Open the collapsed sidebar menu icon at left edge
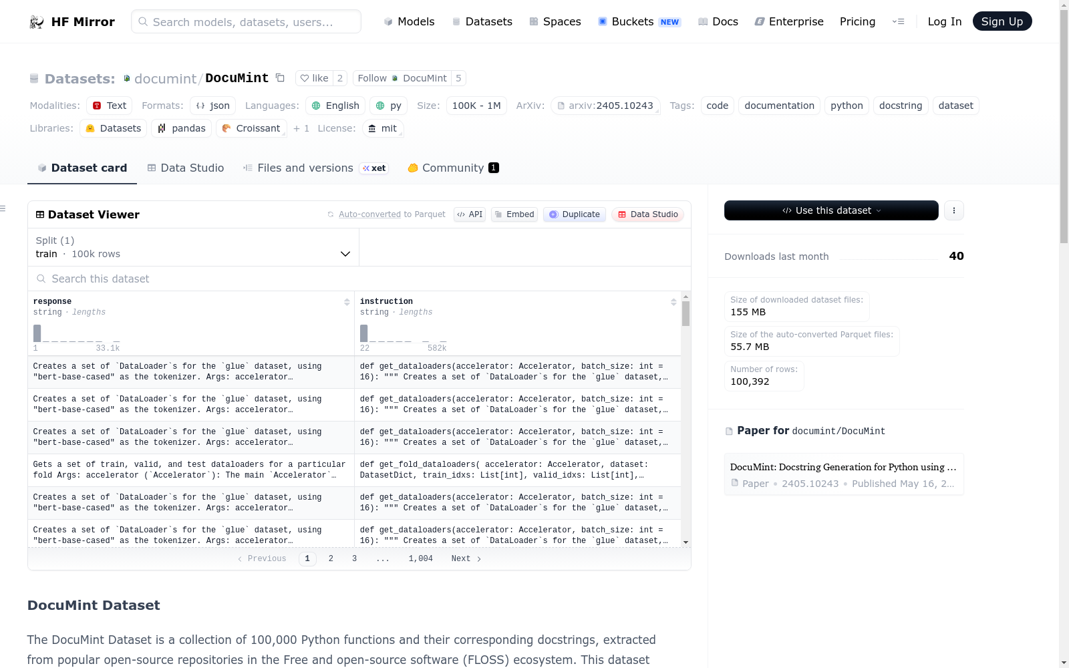Viewport: 1069px width, 668px height. pyautogui.click(x=3, y=209)
